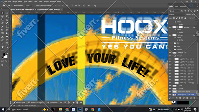Click the Home icon in options bar
199x112 pixels.
pyautogui.click(x=4, y=6)
